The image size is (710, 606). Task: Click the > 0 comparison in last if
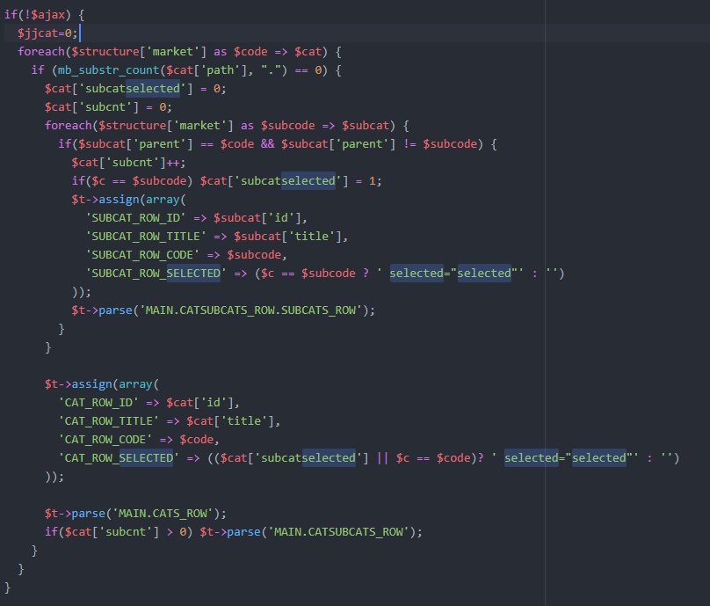(x=176, y=532)
